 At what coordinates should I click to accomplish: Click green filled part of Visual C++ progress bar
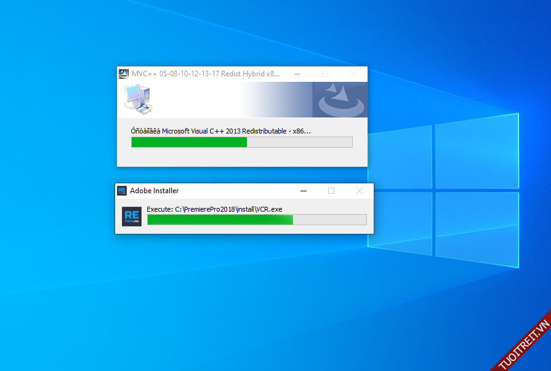(189, 142)
